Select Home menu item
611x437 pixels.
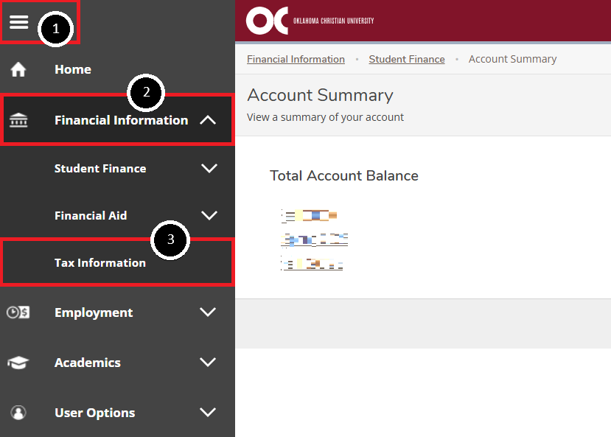(x=117, y=69)
